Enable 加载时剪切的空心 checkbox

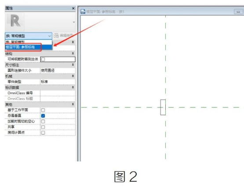pos(43,121)
